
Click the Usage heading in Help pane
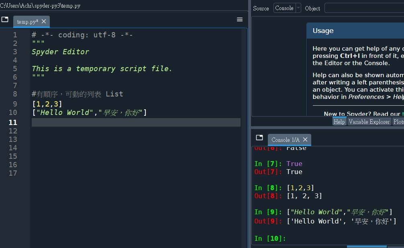323,31
